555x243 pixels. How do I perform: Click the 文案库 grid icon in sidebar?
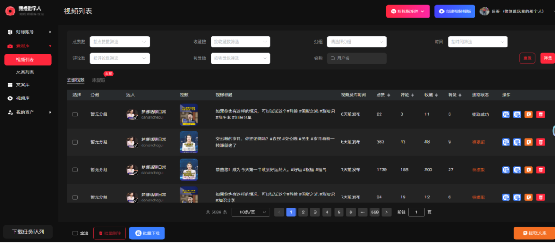(x=10, y=85)
